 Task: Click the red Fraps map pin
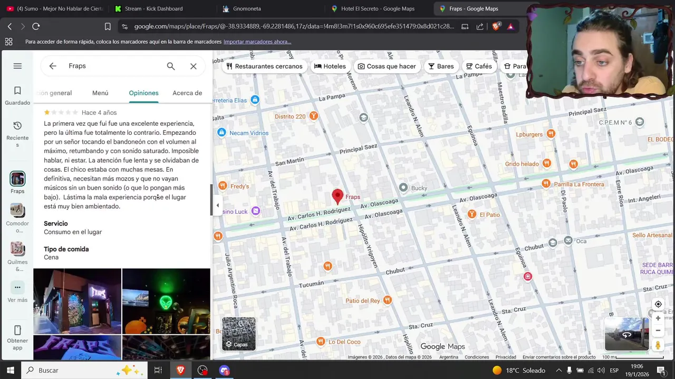pyautogui.click(x=337, y=197)
